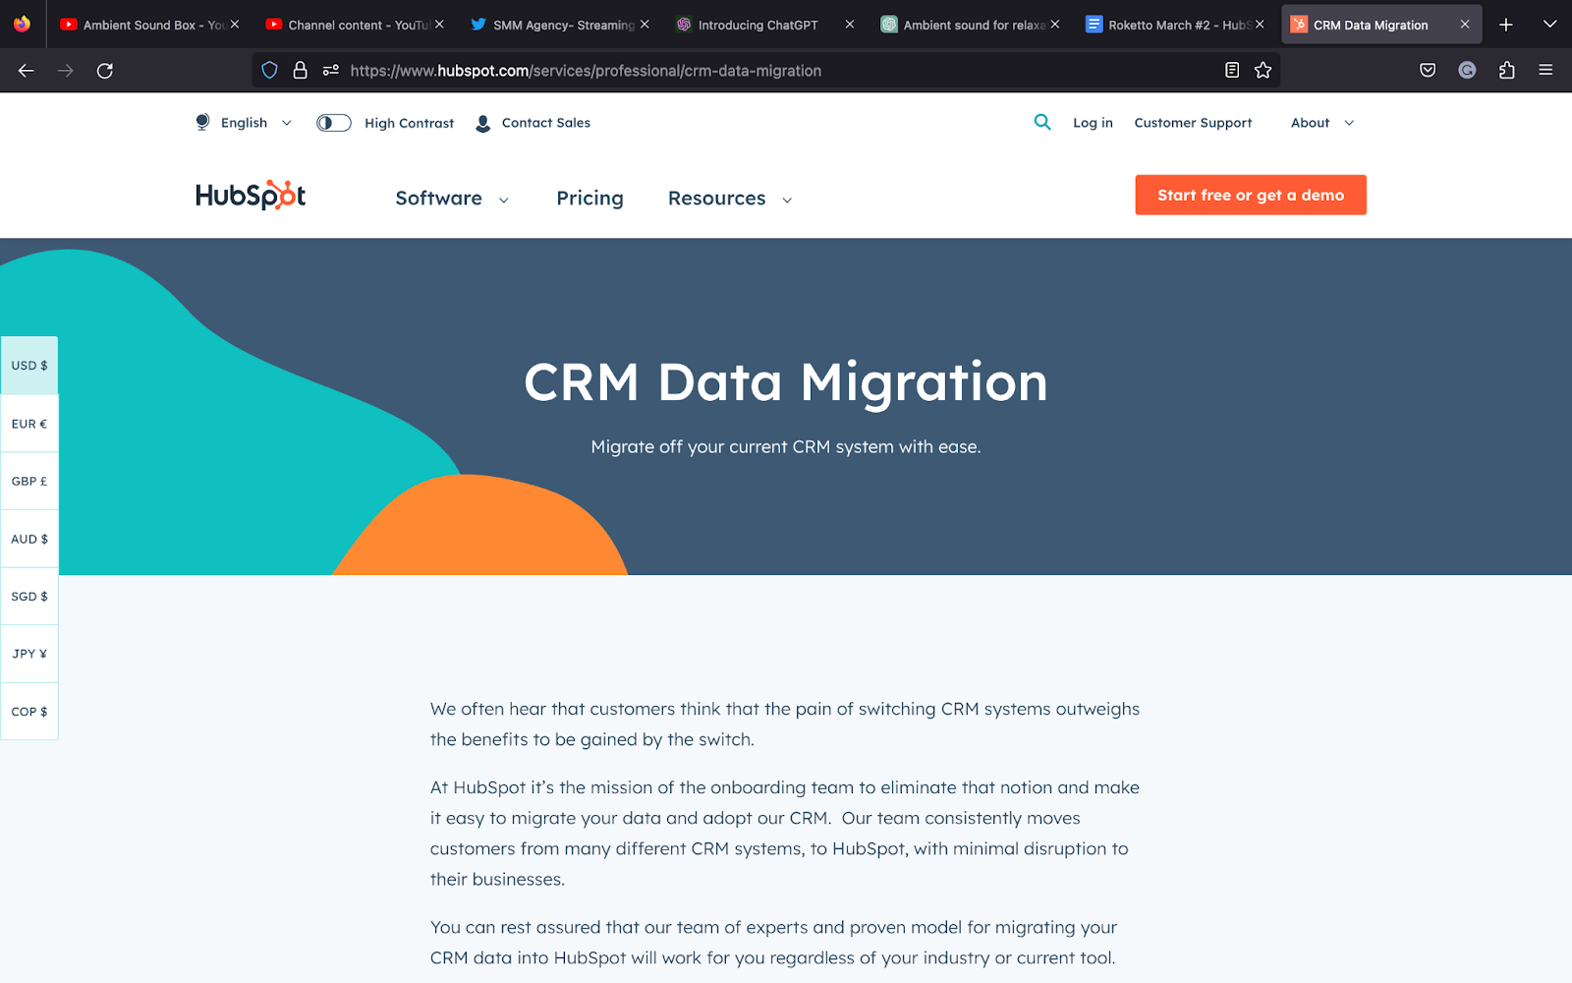Click the High Contrast label
This screenshot has width=1572, height=983.
[409, 123]
